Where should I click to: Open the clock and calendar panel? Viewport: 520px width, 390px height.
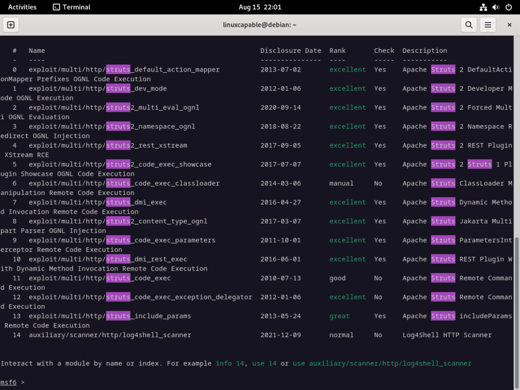[259, 7]
